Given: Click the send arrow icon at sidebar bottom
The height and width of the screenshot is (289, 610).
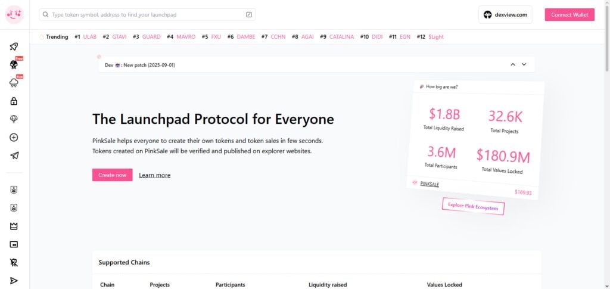Looking at the screenshot, I should click(14, 281).
